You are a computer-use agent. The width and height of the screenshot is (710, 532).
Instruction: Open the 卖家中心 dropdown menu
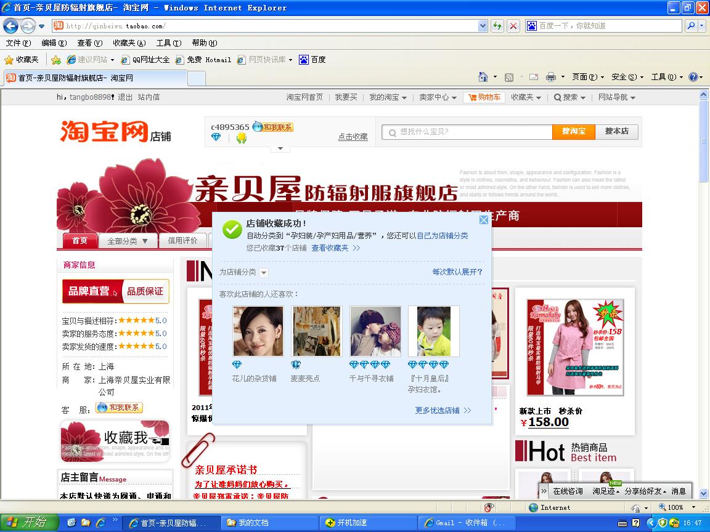click(438, 97)
